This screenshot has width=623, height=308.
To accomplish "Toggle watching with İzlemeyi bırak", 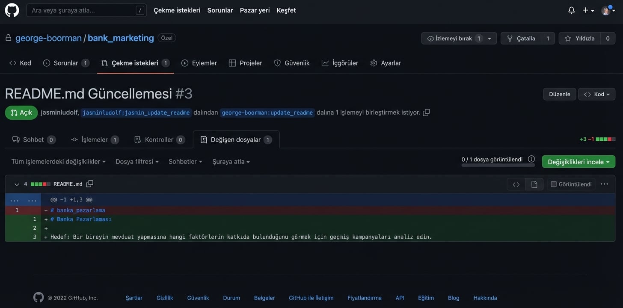I will tap(454, 38).
